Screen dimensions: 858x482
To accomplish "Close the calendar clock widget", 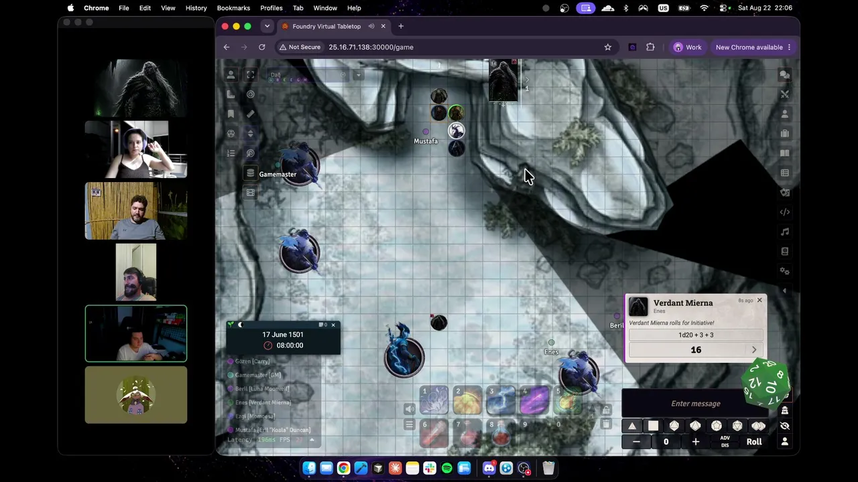I will point(333,325).
